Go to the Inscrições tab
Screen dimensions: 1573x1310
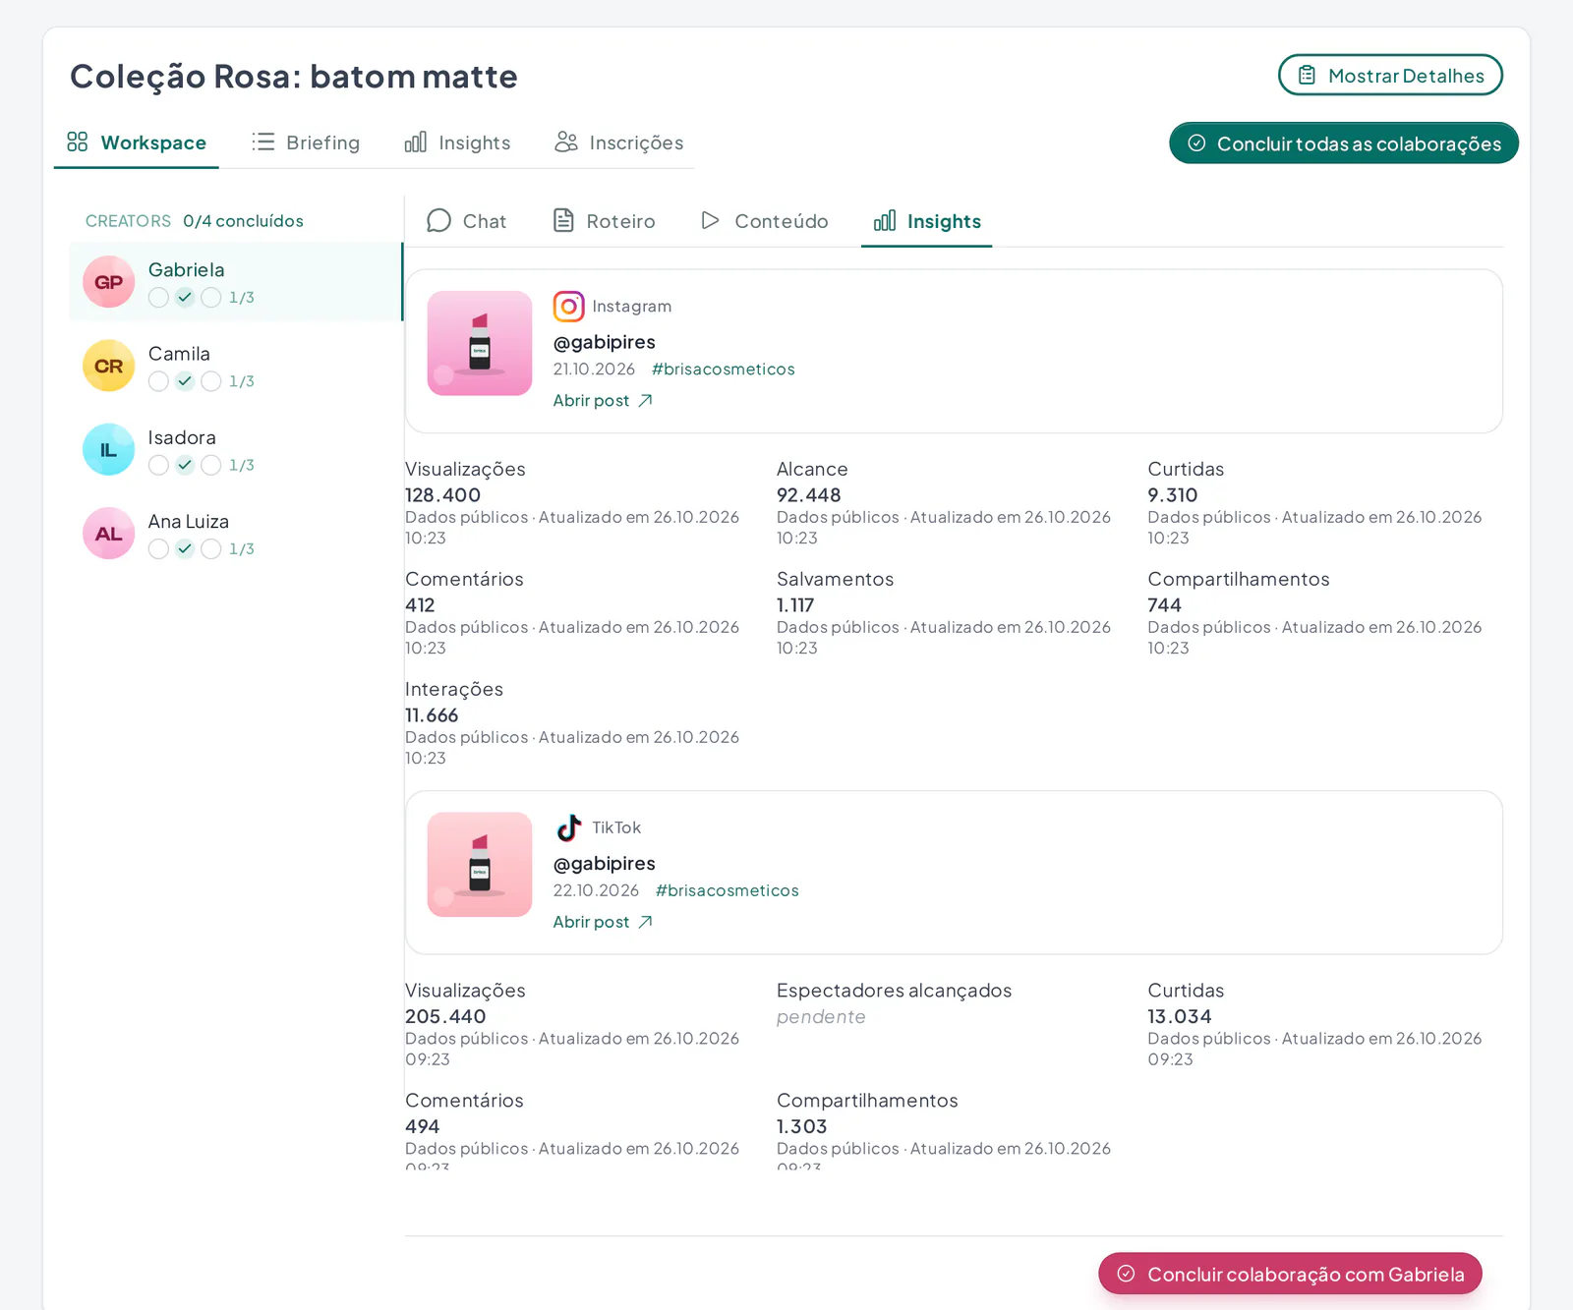618,142
